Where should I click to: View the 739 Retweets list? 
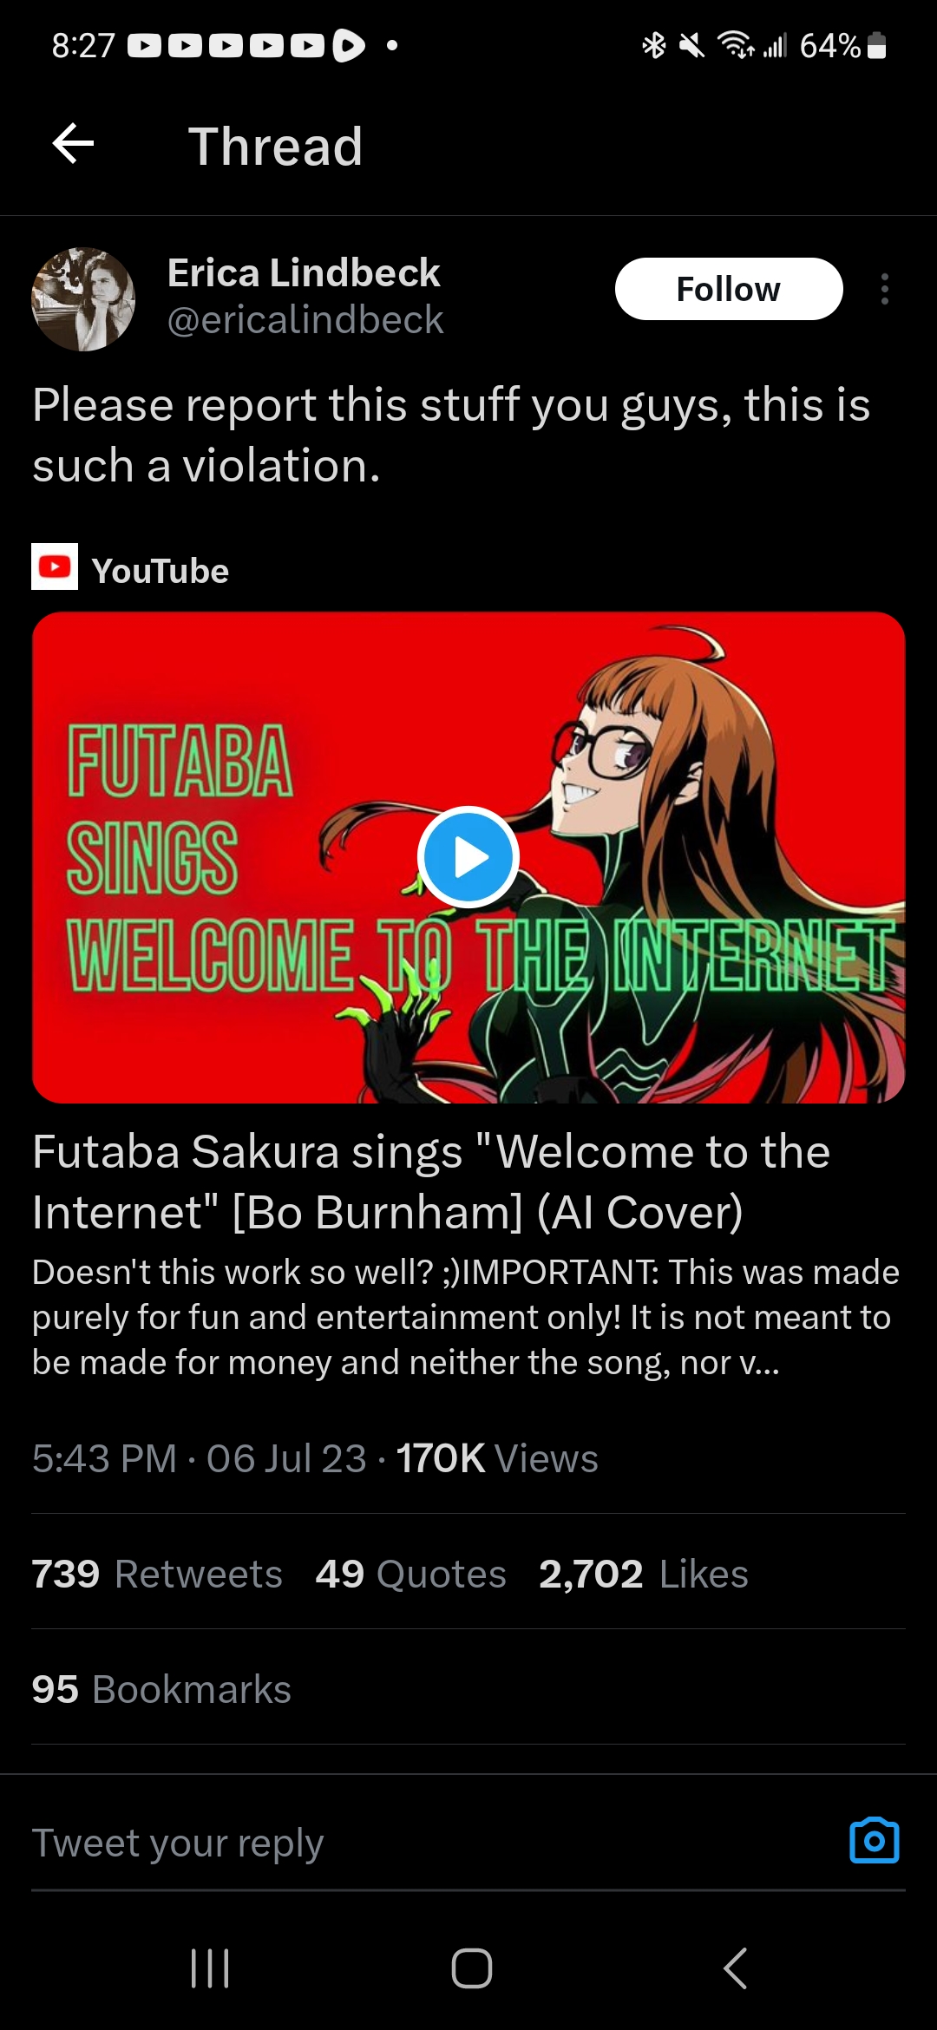tap(157, 1574)
